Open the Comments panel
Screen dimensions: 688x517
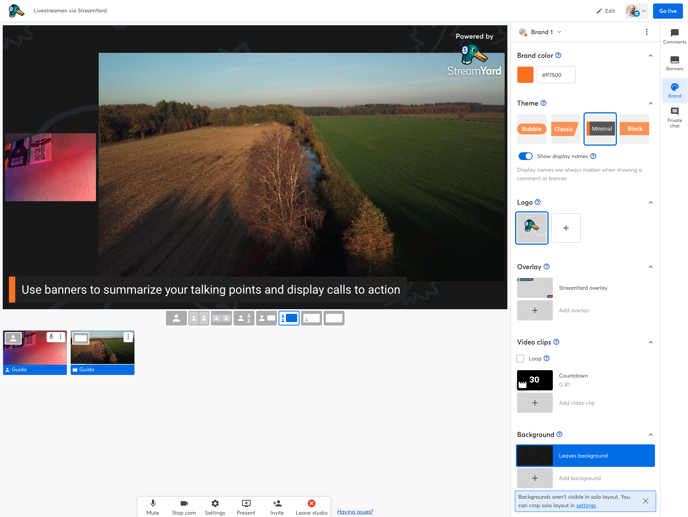pyautogui.click(x=674, y=37)
